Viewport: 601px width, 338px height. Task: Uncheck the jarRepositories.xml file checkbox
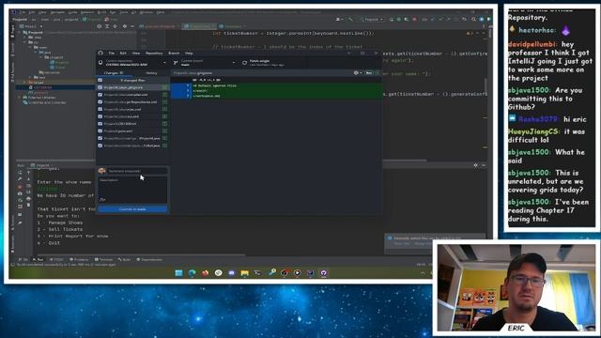click(100, 102)
